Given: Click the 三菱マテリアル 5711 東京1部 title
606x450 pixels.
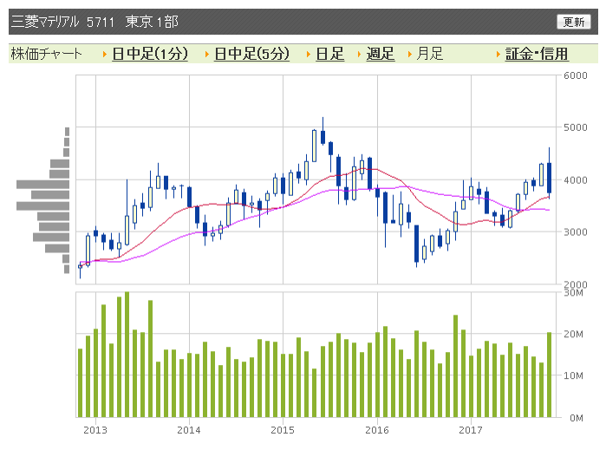Looking at the screenshot, I should point(94,22).
